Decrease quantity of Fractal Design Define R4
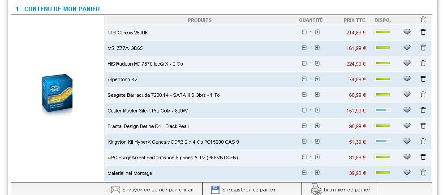Viewport: 443px width, 195px height. pos(304,126)
